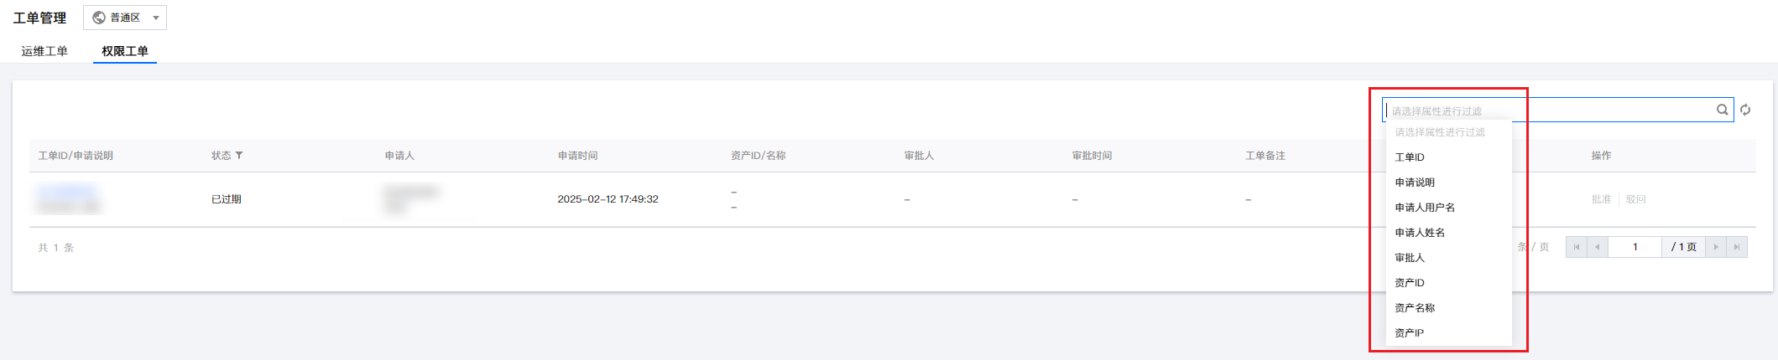Screen dimensions: 1778x360
Task: Jump to the last page
Action: click(x=1737, y=247)
